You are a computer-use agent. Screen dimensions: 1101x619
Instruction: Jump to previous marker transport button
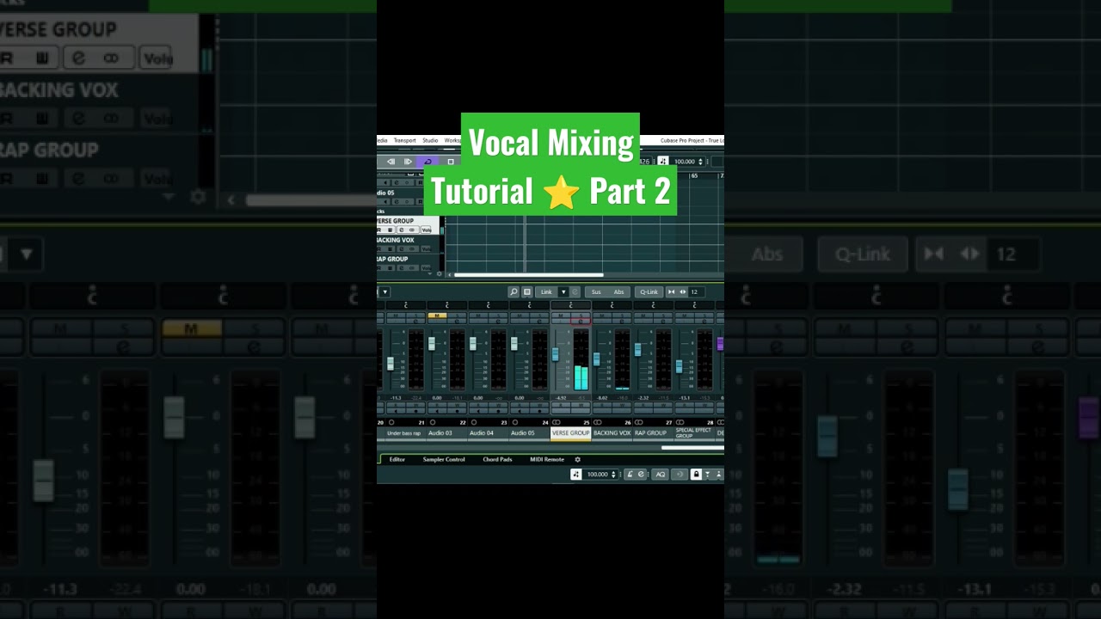391,162
